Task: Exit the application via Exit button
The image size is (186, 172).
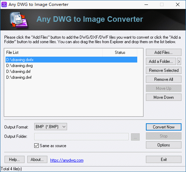Action: (x=164, y=160)
